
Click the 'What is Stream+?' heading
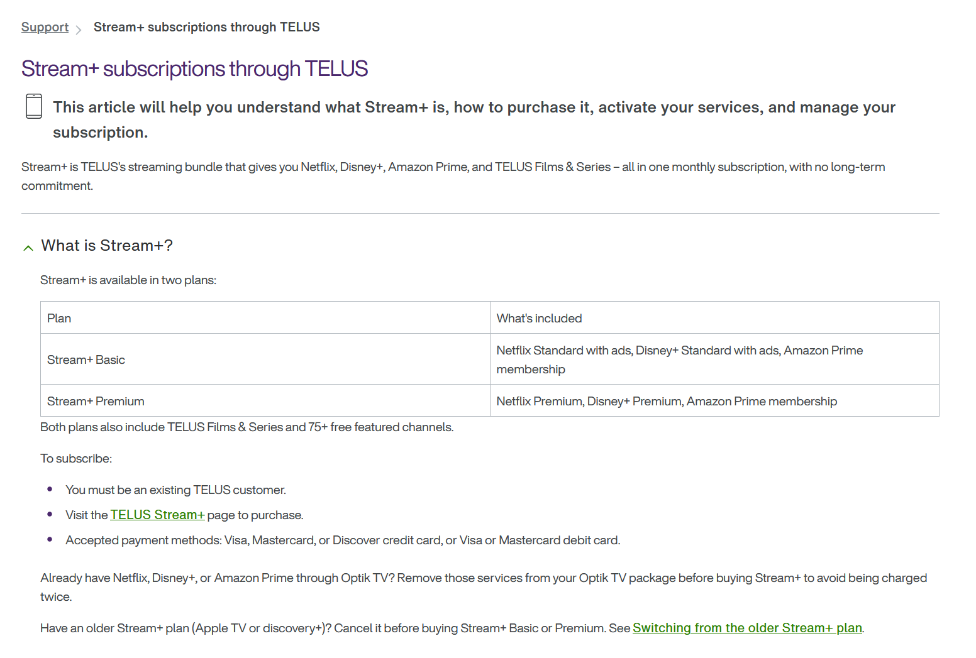107,246
